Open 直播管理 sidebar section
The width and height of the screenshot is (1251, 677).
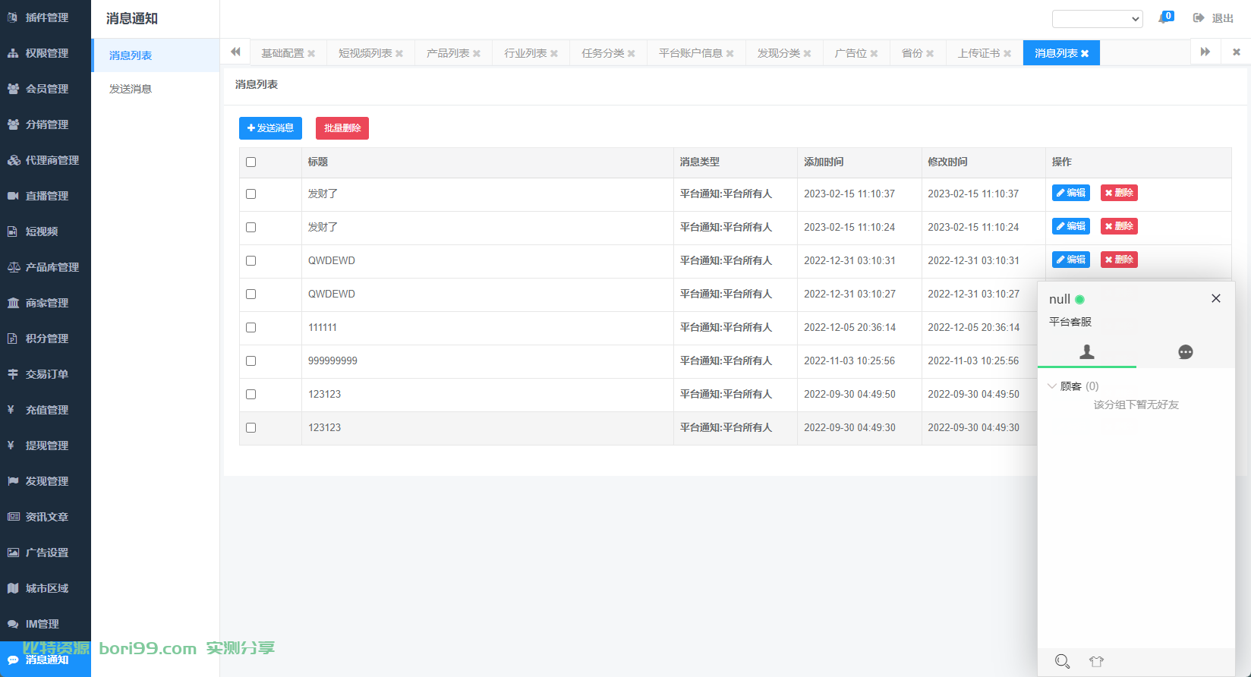coord(46,196)
